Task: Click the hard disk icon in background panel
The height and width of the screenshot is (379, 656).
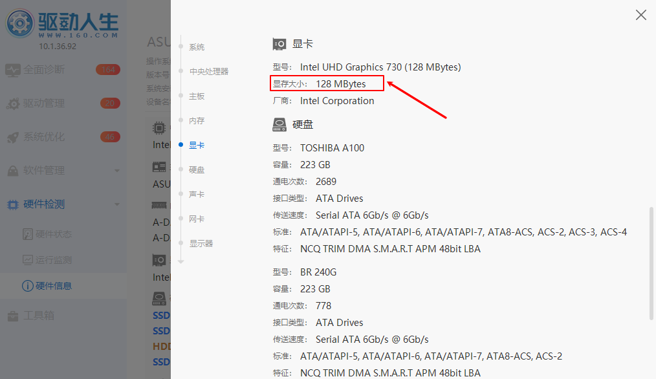Action: [159, 298]
